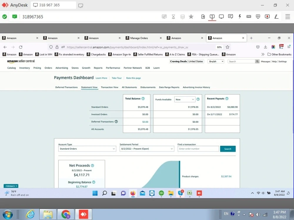Viewport: 294px width, 220px height.
Task: Click the teal Search button
Action: click(x=228, y=149)
